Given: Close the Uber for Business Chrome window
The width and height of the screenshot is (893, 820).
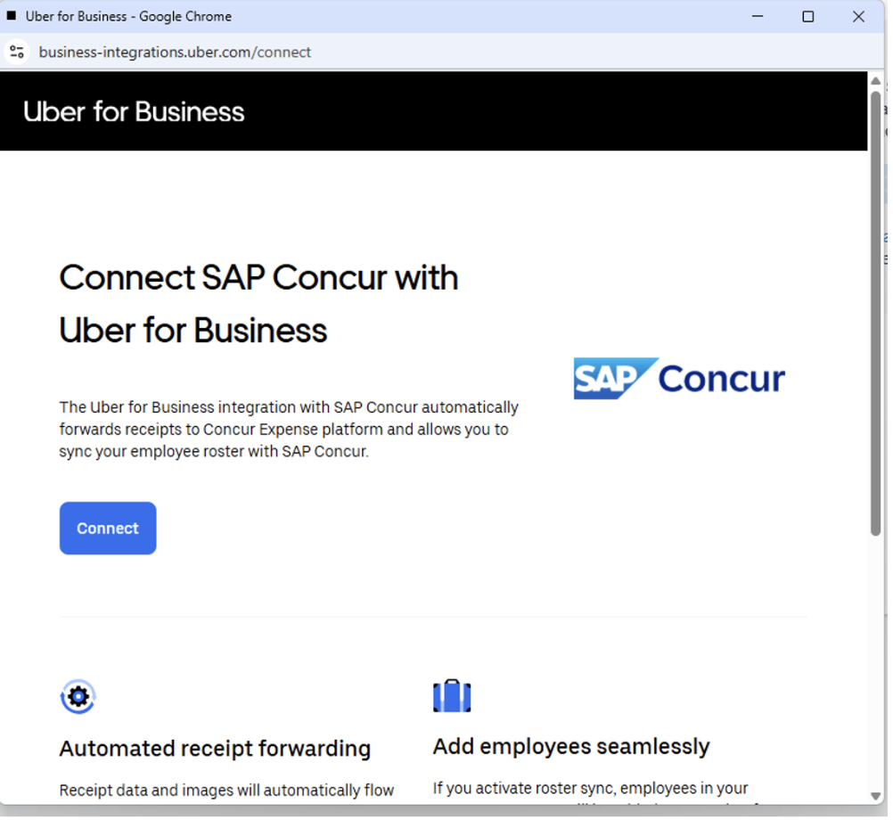Looking at the screenshot, I should (861, 17).
